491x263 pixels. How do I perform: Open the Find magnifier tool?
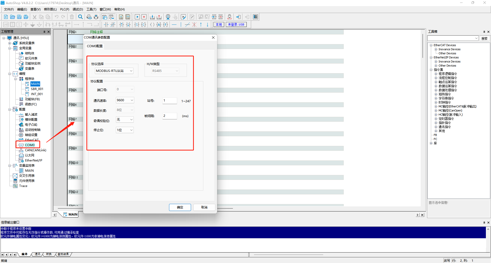[80, 17]
